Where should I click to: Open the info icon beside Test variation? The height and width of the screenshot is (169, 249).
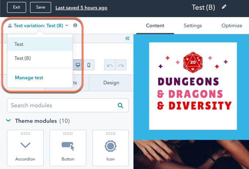75,25
